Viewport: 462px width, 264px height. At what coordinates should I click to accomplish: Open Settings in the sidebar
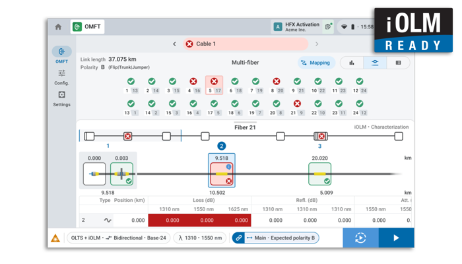click(61, 99)
